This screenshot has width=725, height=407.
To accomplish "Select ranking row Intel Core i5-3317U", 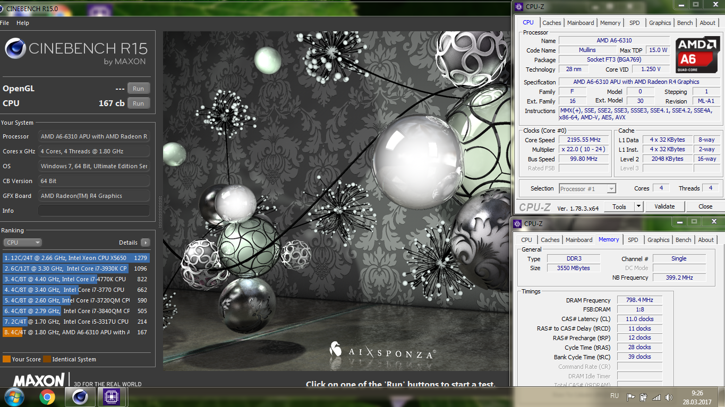I will coord(76,322).
